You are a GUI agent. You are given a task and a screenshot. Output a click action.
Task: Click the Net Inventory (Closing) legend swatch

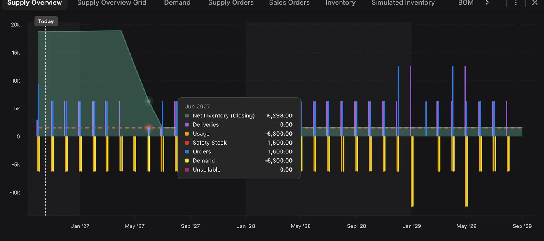point(187,116)
